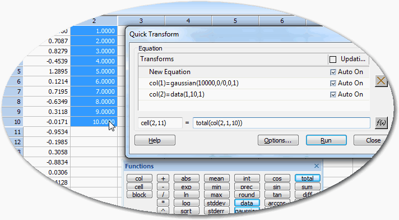
Task: Insert the abs function
Action: pos(186,178)
